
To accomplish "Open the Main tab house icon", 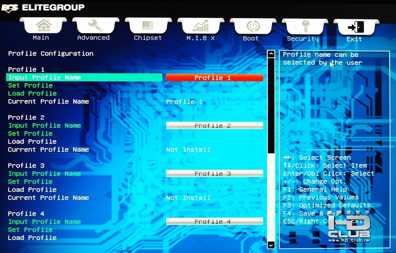I will tap(44, 26).
